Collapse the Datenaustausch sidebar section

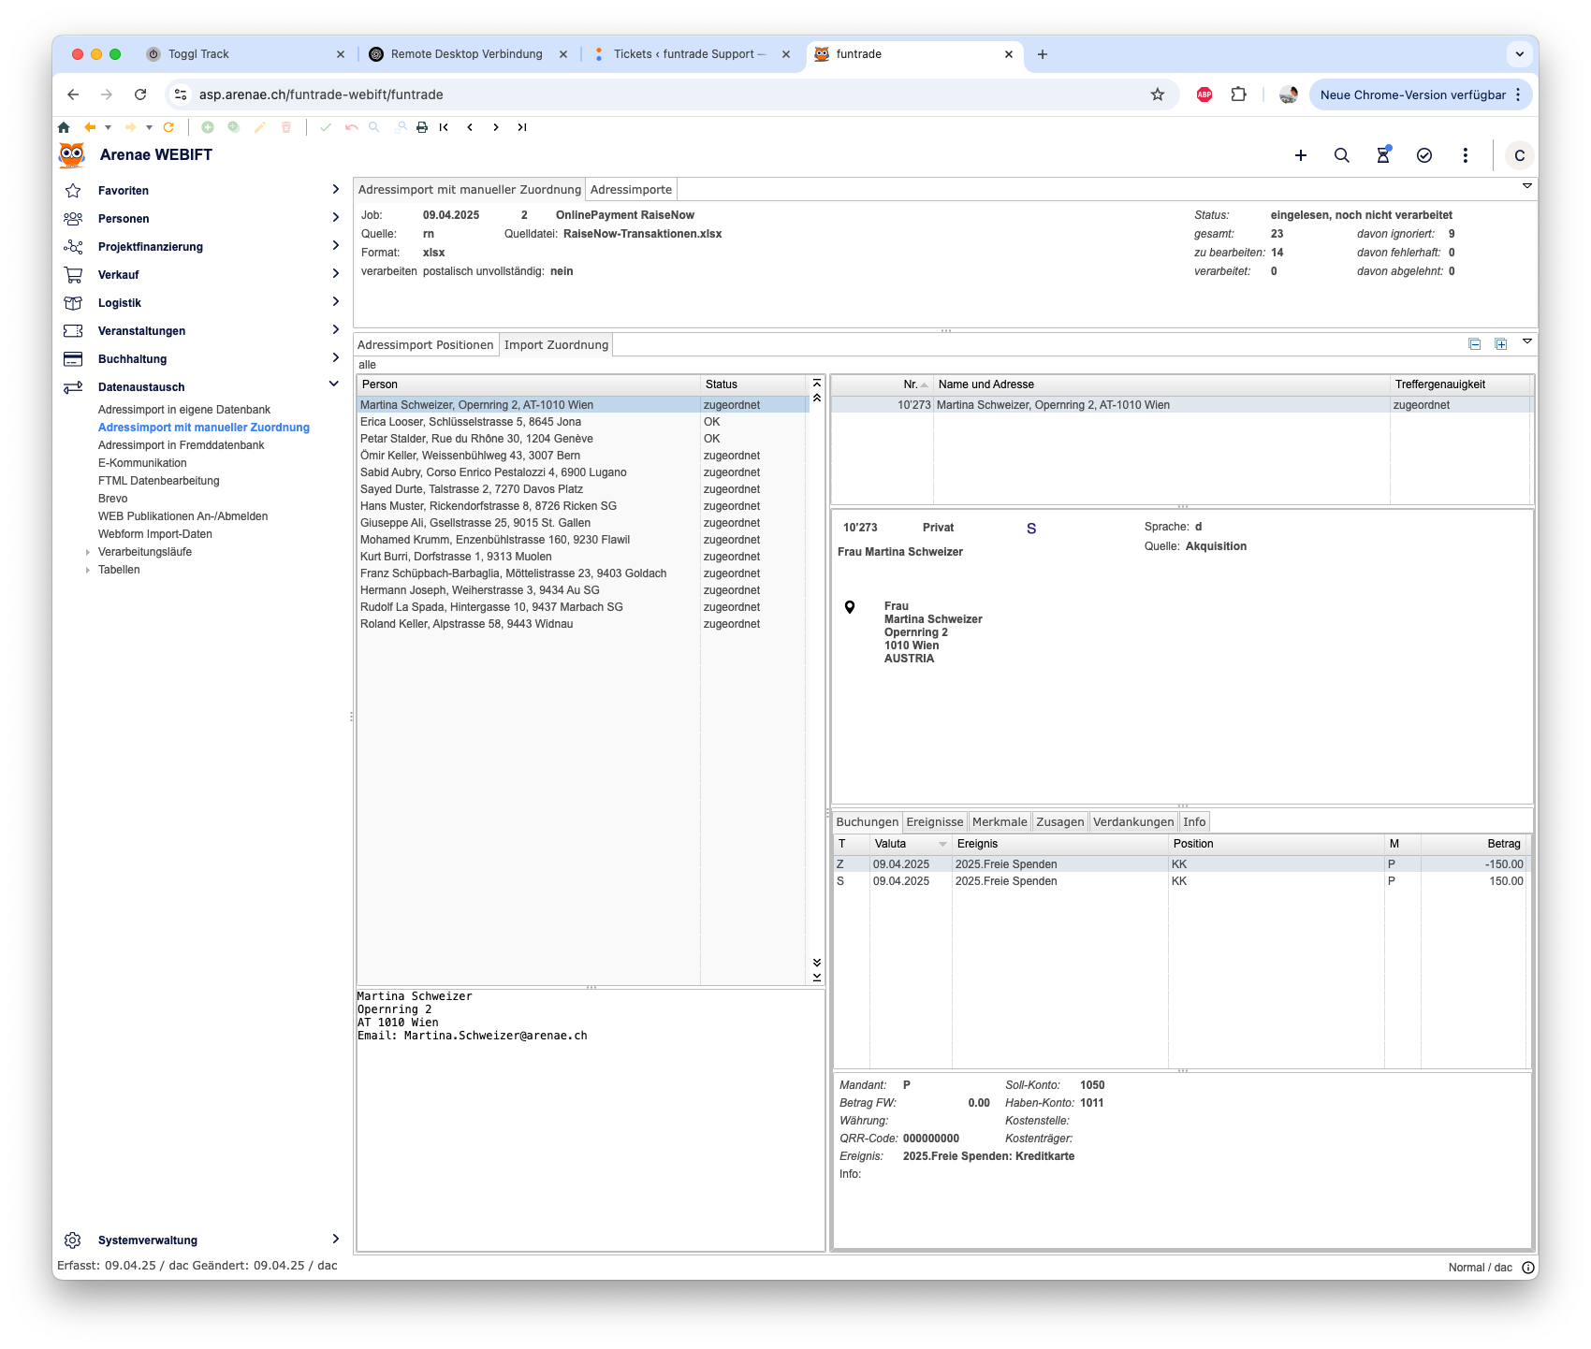tap(334, 384)
